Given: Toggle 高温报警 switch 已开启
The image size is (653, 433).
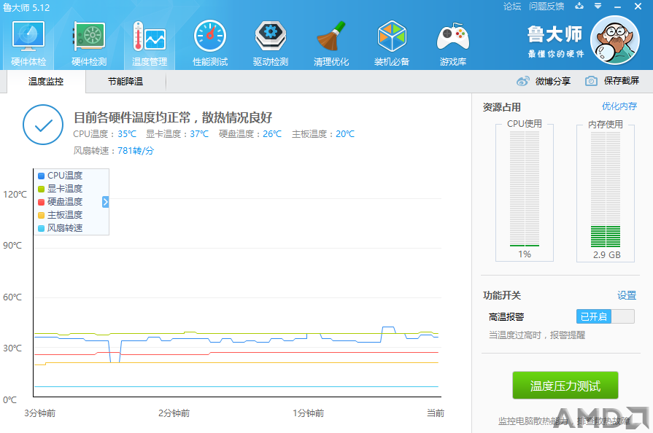Looking at the screenshot, I should click(x=605, y=316).
